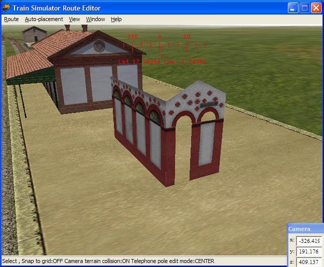324x267 pixels.
Task: Click the Camera x coordinate field
Action: [x=309, y=240]
